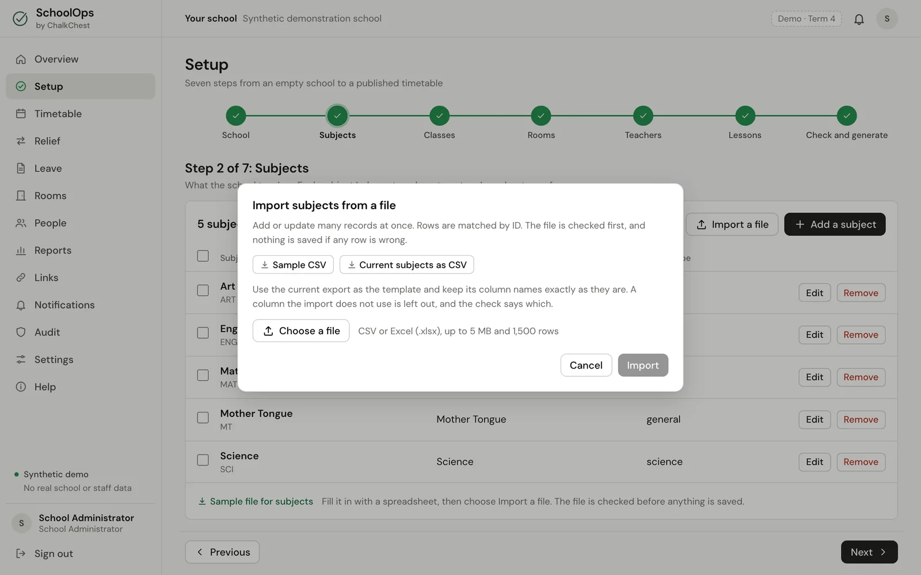Go to Previous setup step
Image resolution: width=921 pixels, height=575 pixels.
tap(222, 552)
